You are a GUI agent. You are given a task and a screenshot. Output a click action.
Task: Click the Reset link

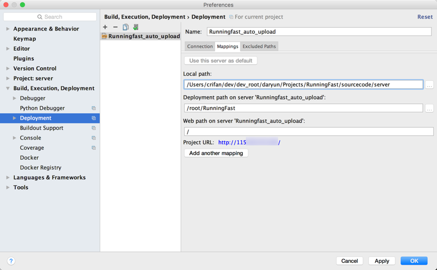tap(424, 17)
